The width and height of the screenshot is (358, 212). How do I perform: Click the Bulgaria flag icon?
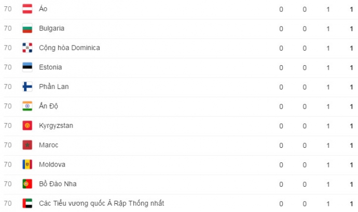coord(27,28)
